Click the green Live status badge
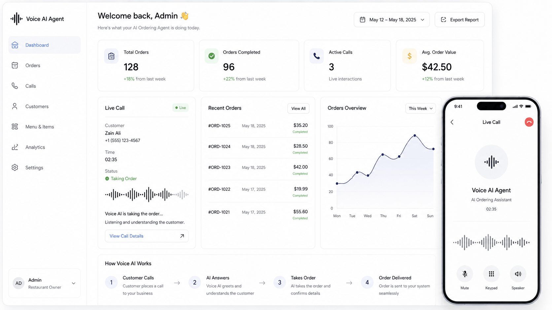Viewport: 552px width, 310px height. pyautogui.click(x=181, y=108)
